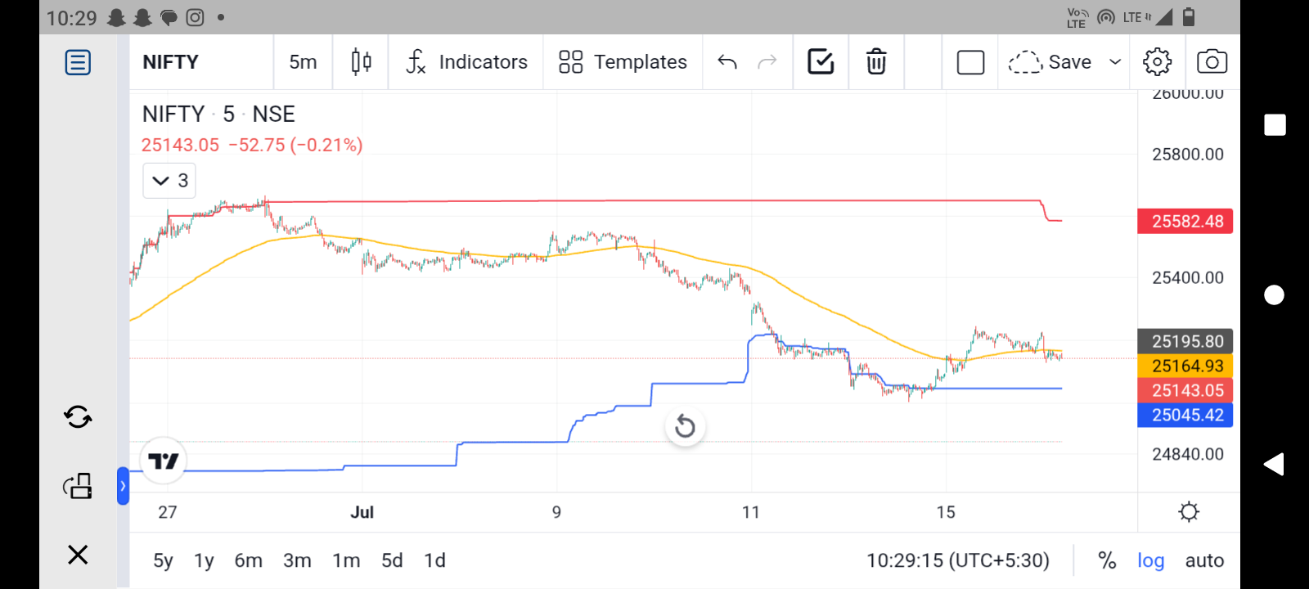Tap the Android home circle button
Image resolution: width=1309 pixels, height=589 pixels.
[x=1275, y=294]
